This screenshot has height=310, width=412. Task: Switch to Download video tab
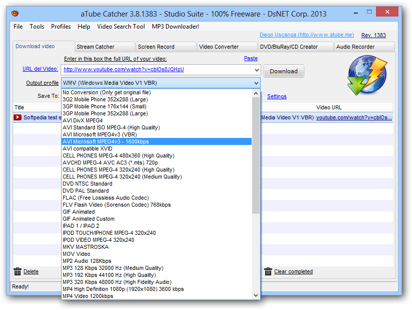pyautogui.click(x=43, y=46)
